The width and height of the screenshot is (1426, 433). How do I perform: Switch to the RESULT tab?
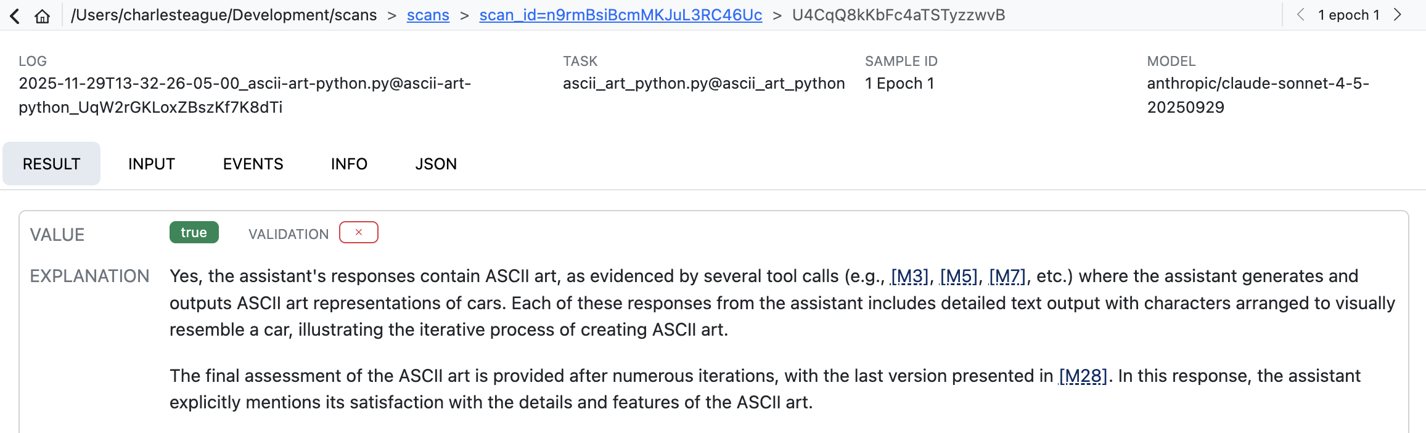click(52, 164)
